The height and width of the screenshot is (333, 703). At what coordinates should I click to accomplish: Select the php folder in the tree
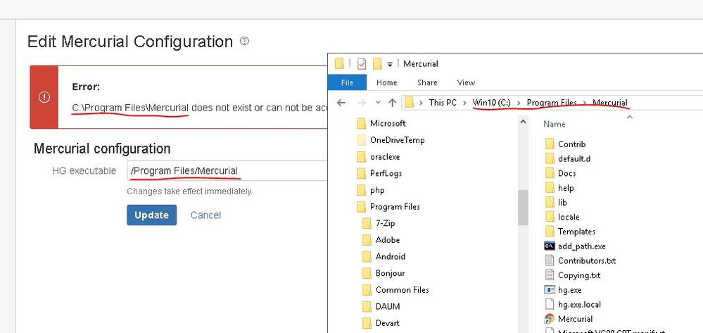click(377, 190)
